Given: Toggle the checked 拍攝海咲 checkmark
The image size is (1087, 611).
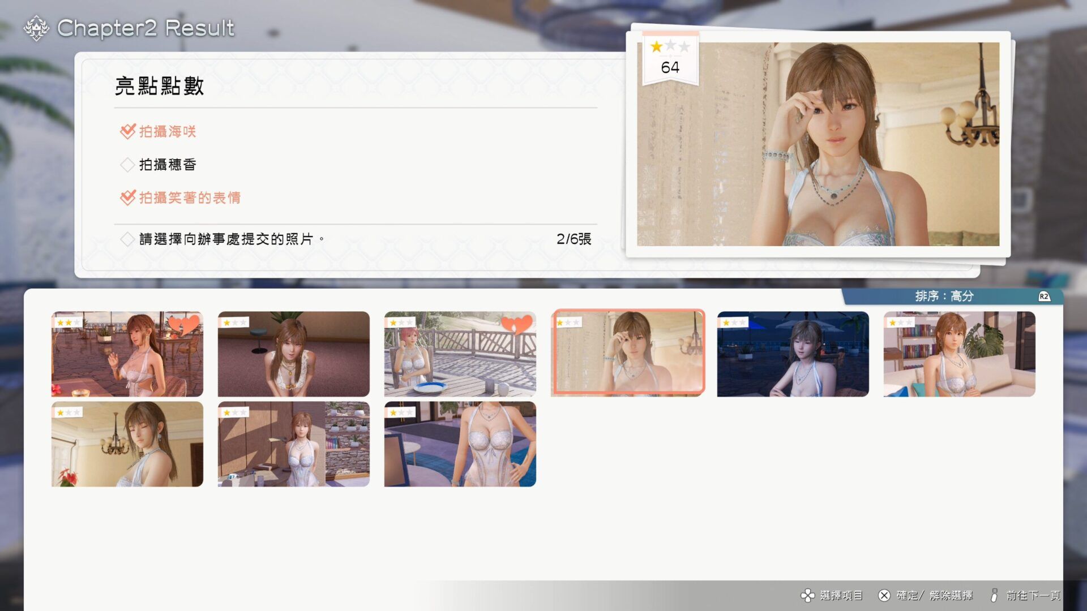Looking at the screenshot, I should click(128, 131).
